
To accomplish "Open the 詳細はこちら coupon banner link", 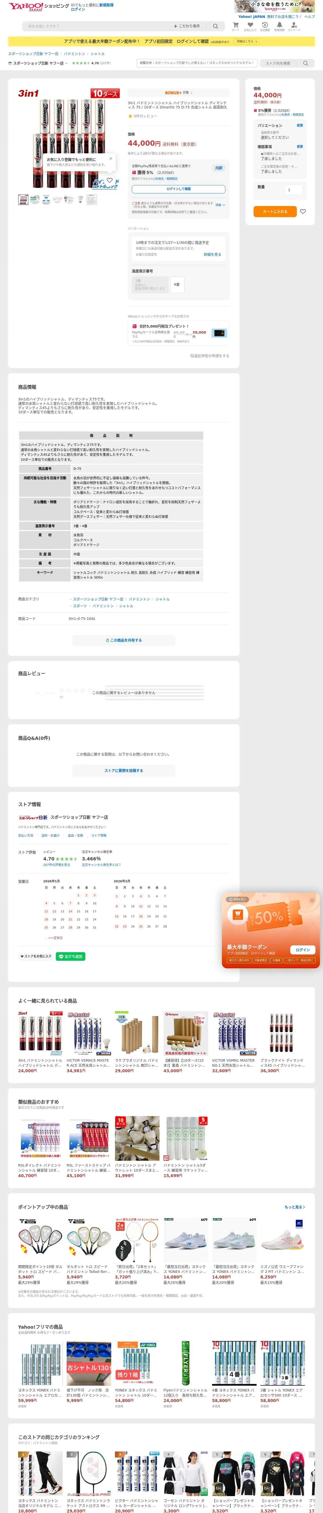I will [x=246, y=42].
